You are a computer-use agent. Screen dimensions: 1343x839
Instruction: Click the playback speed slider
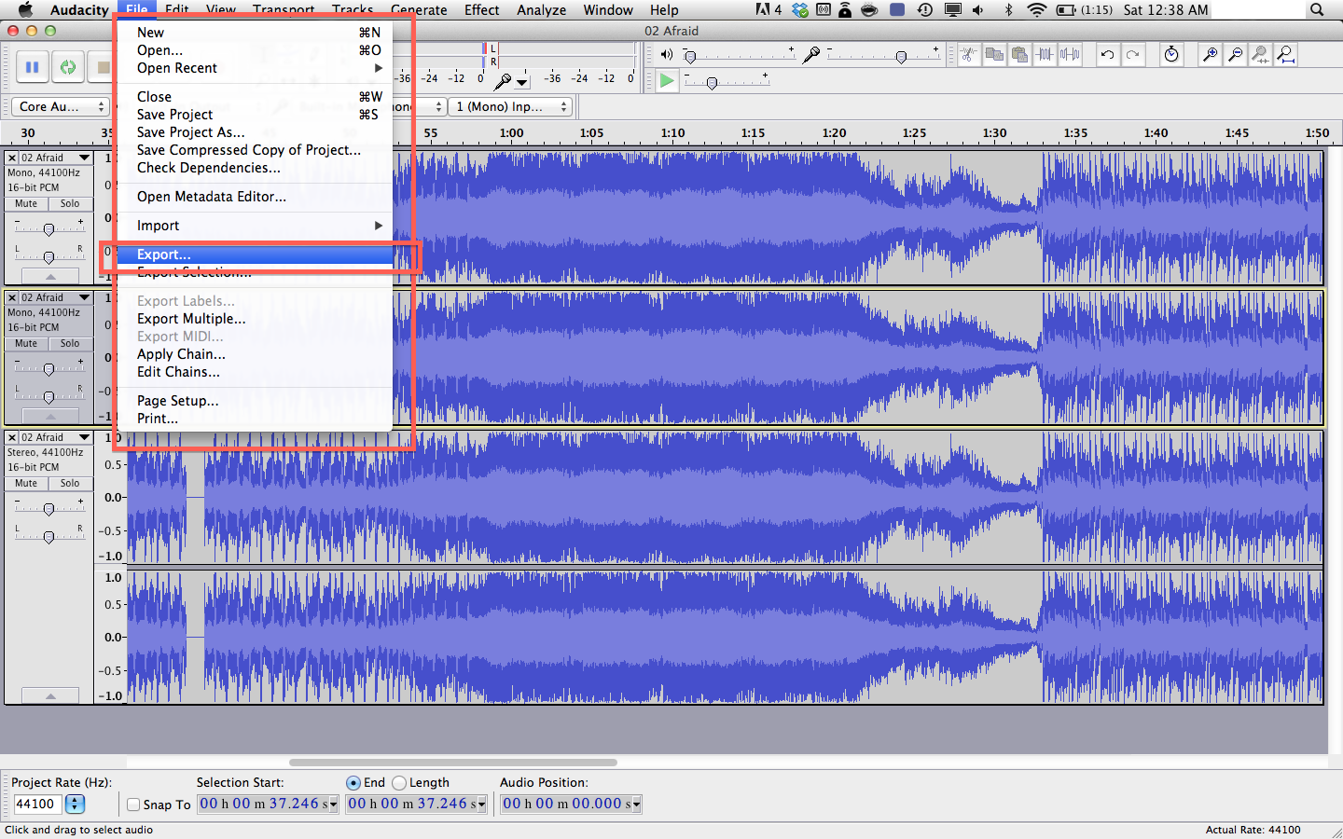coord(727,82)
